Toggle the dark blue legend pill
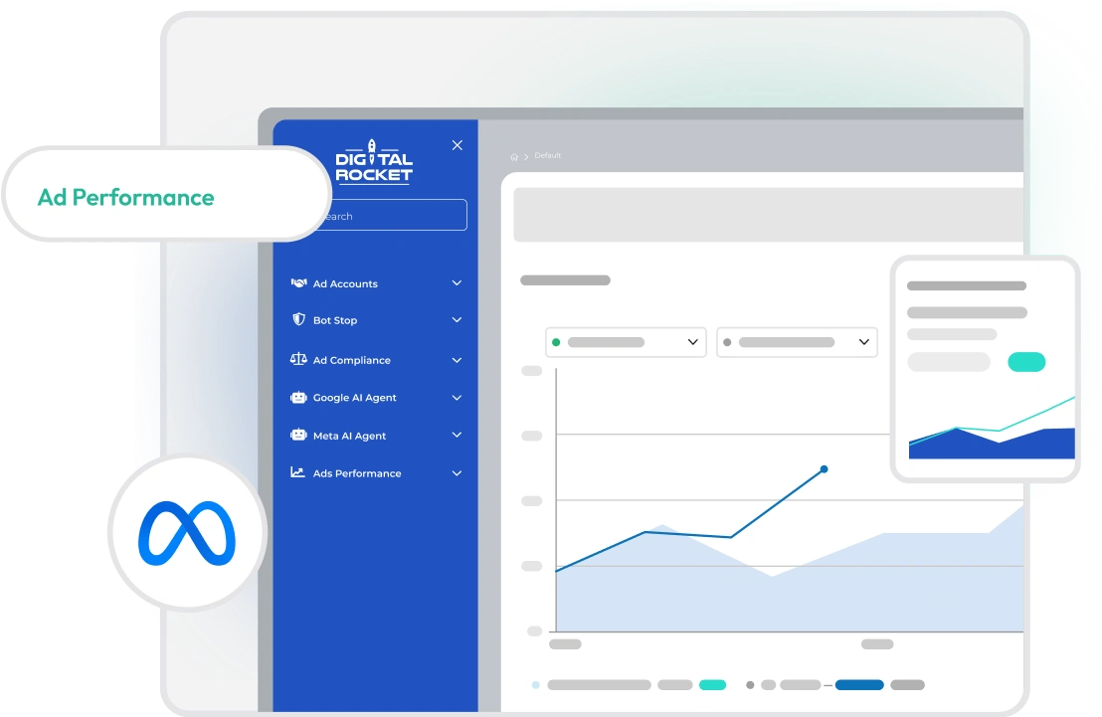 [859, 684]
